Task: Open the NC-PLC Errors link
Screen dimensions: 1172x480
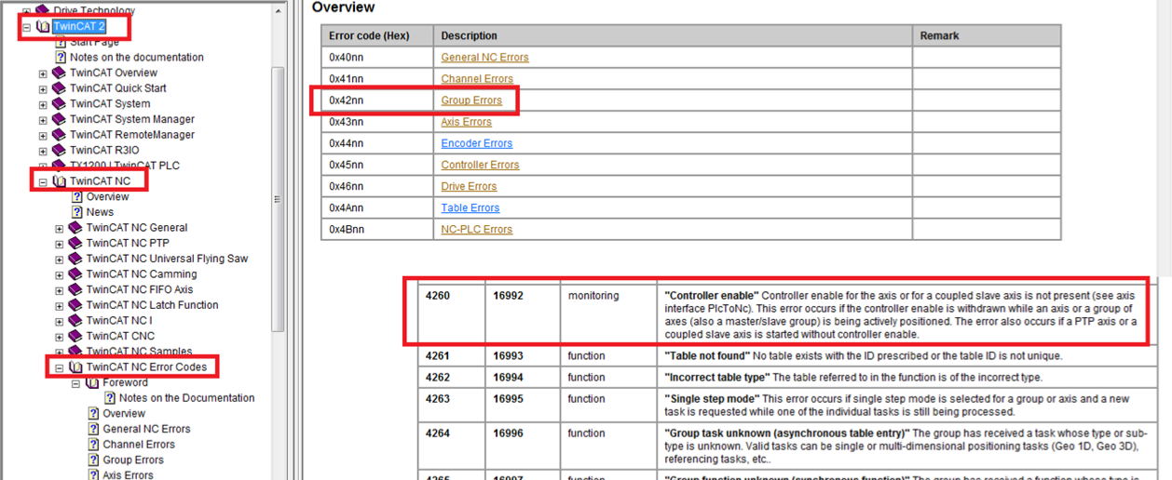Action: pyautogui.click(x=476, y=229)
